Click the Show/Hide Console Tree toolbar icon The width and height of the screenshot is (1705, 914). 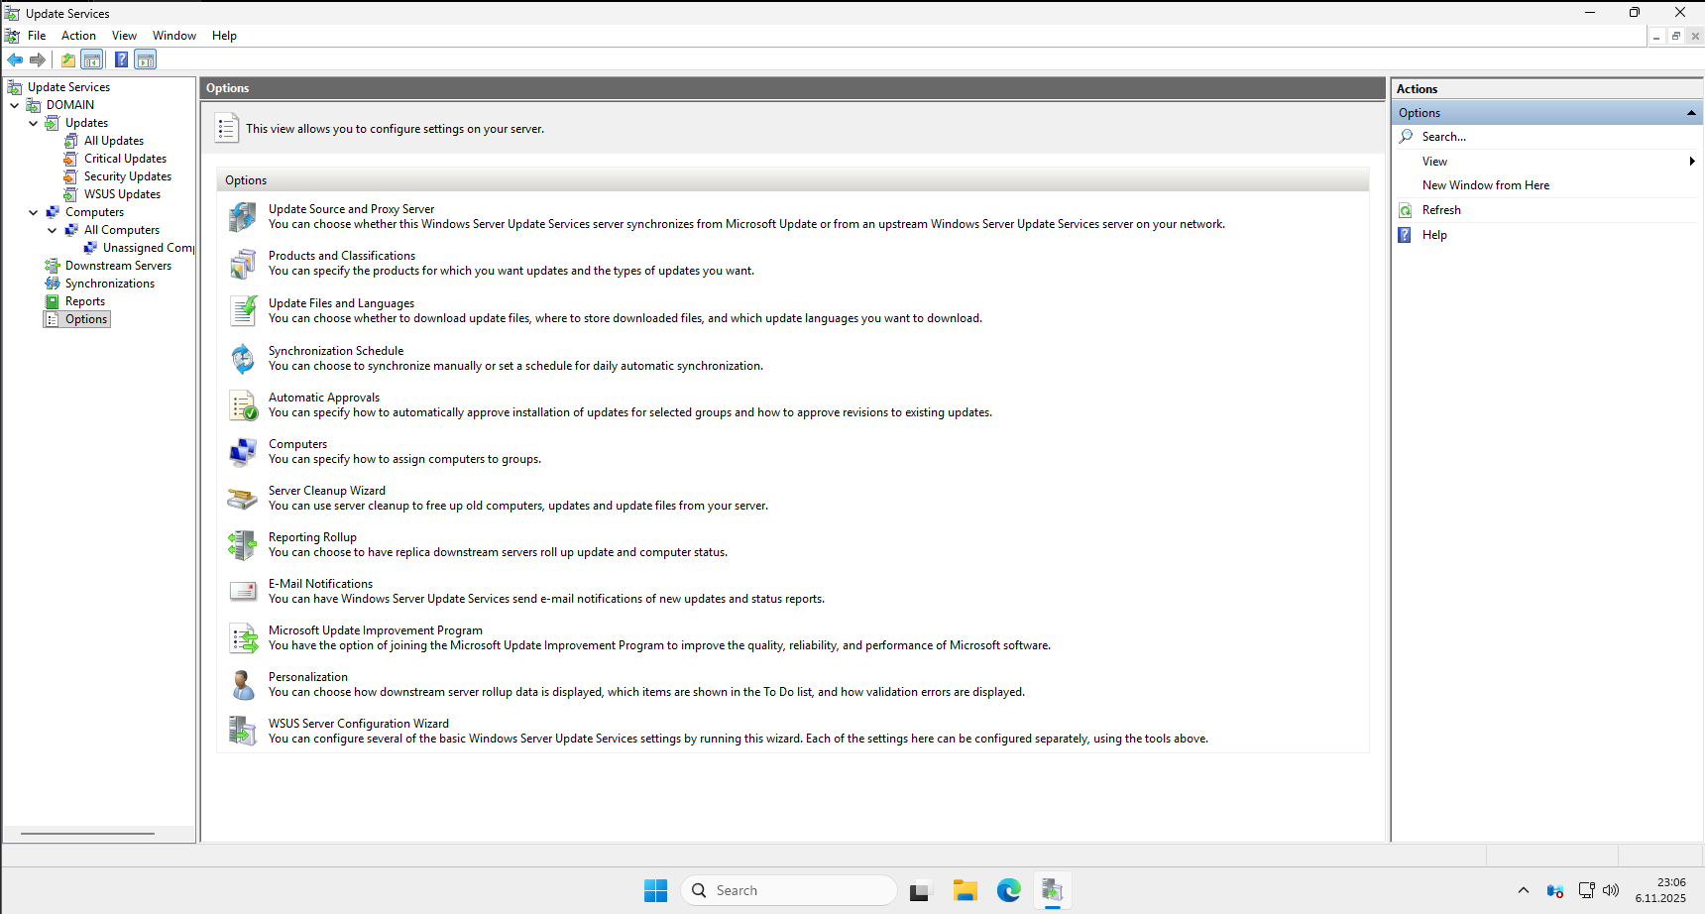pyautogui.click(x=92, y=59)
